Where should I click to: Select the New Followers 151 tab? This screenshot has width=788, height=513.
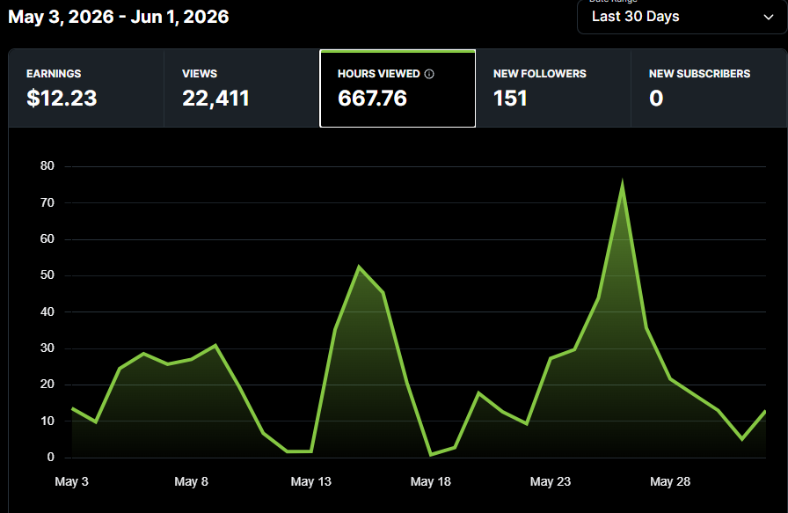point(553,89)
